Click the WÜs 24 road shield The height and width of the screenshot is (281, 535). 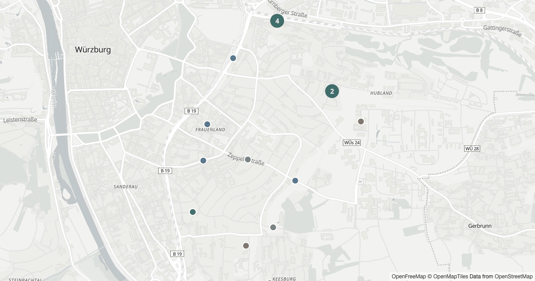click(351, 143)
